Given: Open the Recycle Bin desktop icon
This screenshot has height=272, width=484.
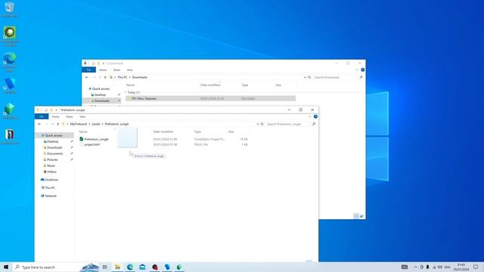Looking at the screenshot, I should [9, 8].
